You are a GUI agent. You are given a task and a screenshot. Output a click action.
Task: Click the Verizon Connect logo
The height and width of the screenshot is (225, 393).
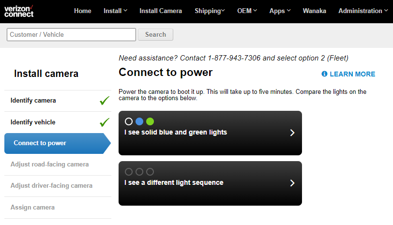[19, 11]
